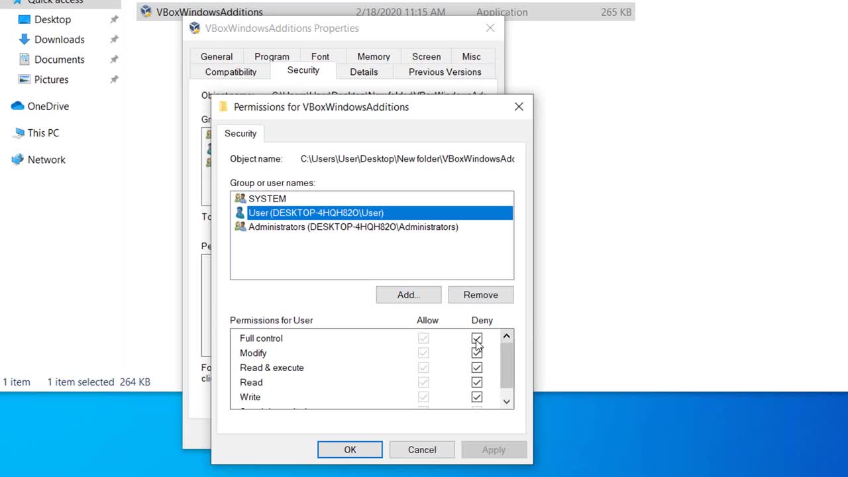Select VBoxWindowsAdditions file name in Explorer
848x477 pixels.
pyautogui.click(x=209, y=12)
